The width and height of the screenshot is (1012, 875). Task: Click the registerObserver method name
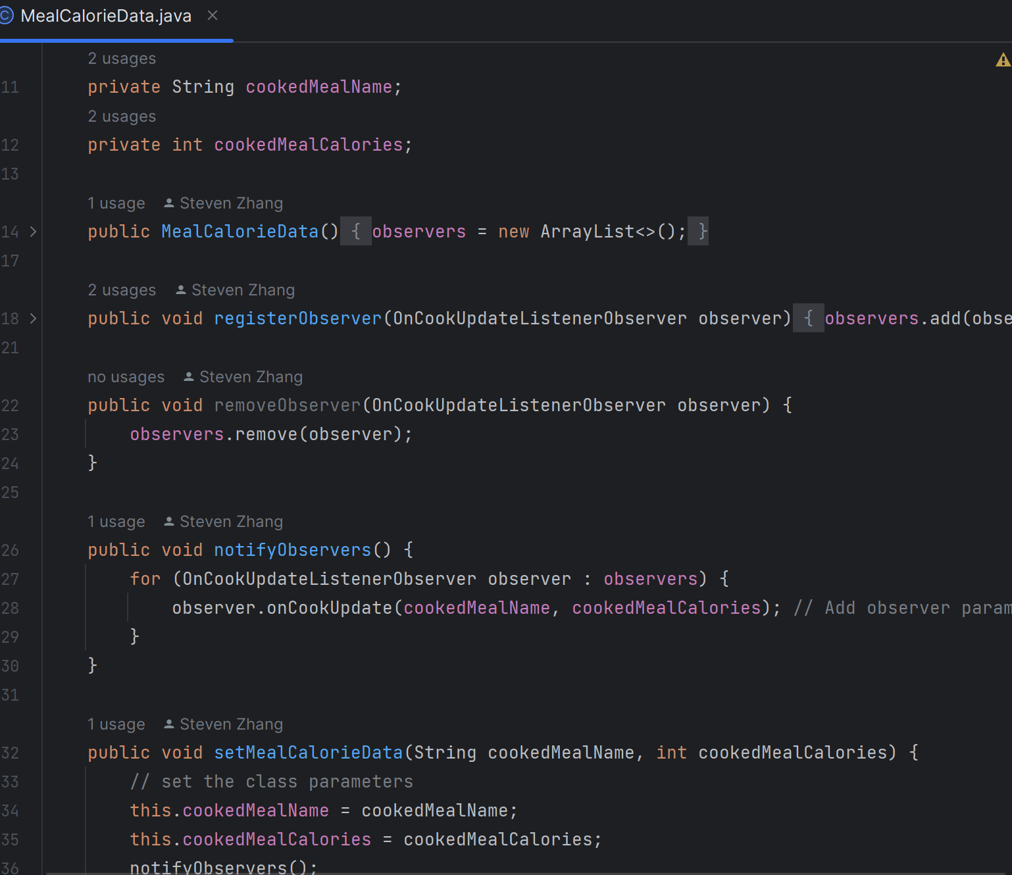tap(297, 318)
